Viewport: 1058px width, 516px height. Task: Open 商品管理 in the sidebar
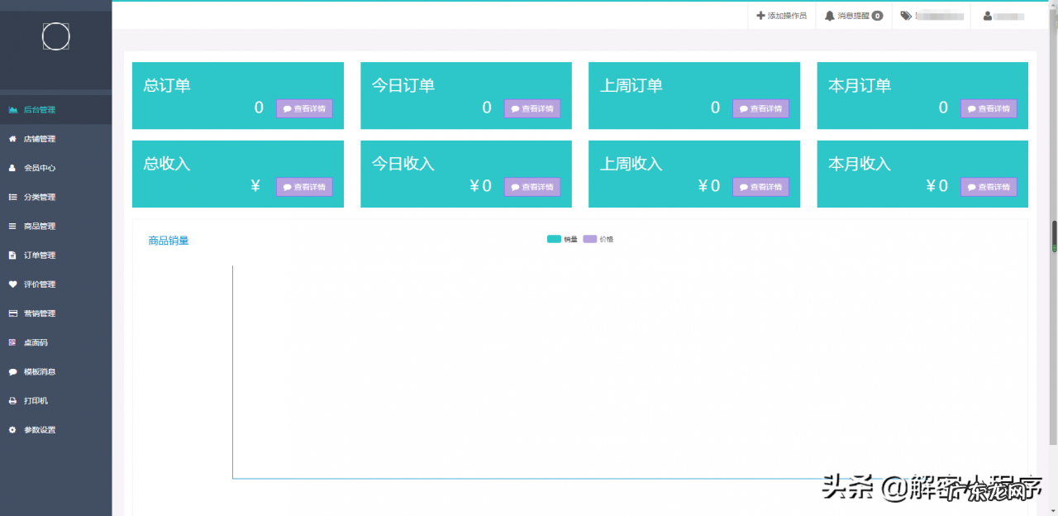(40, 227)
